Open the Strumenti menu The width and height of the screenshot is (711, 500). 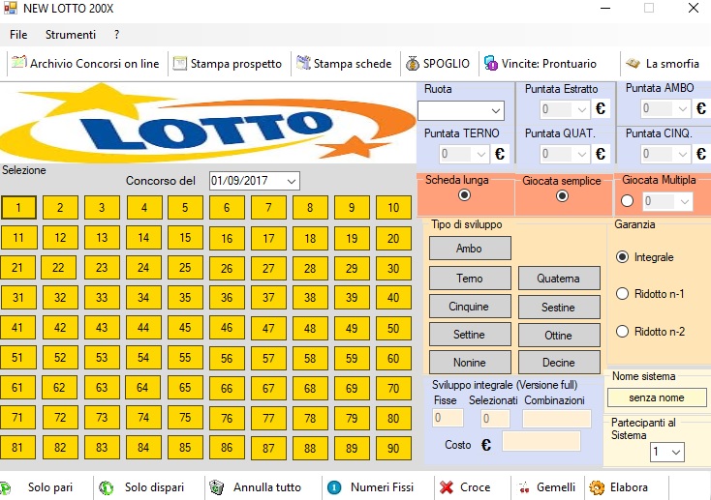coord(71,35)
